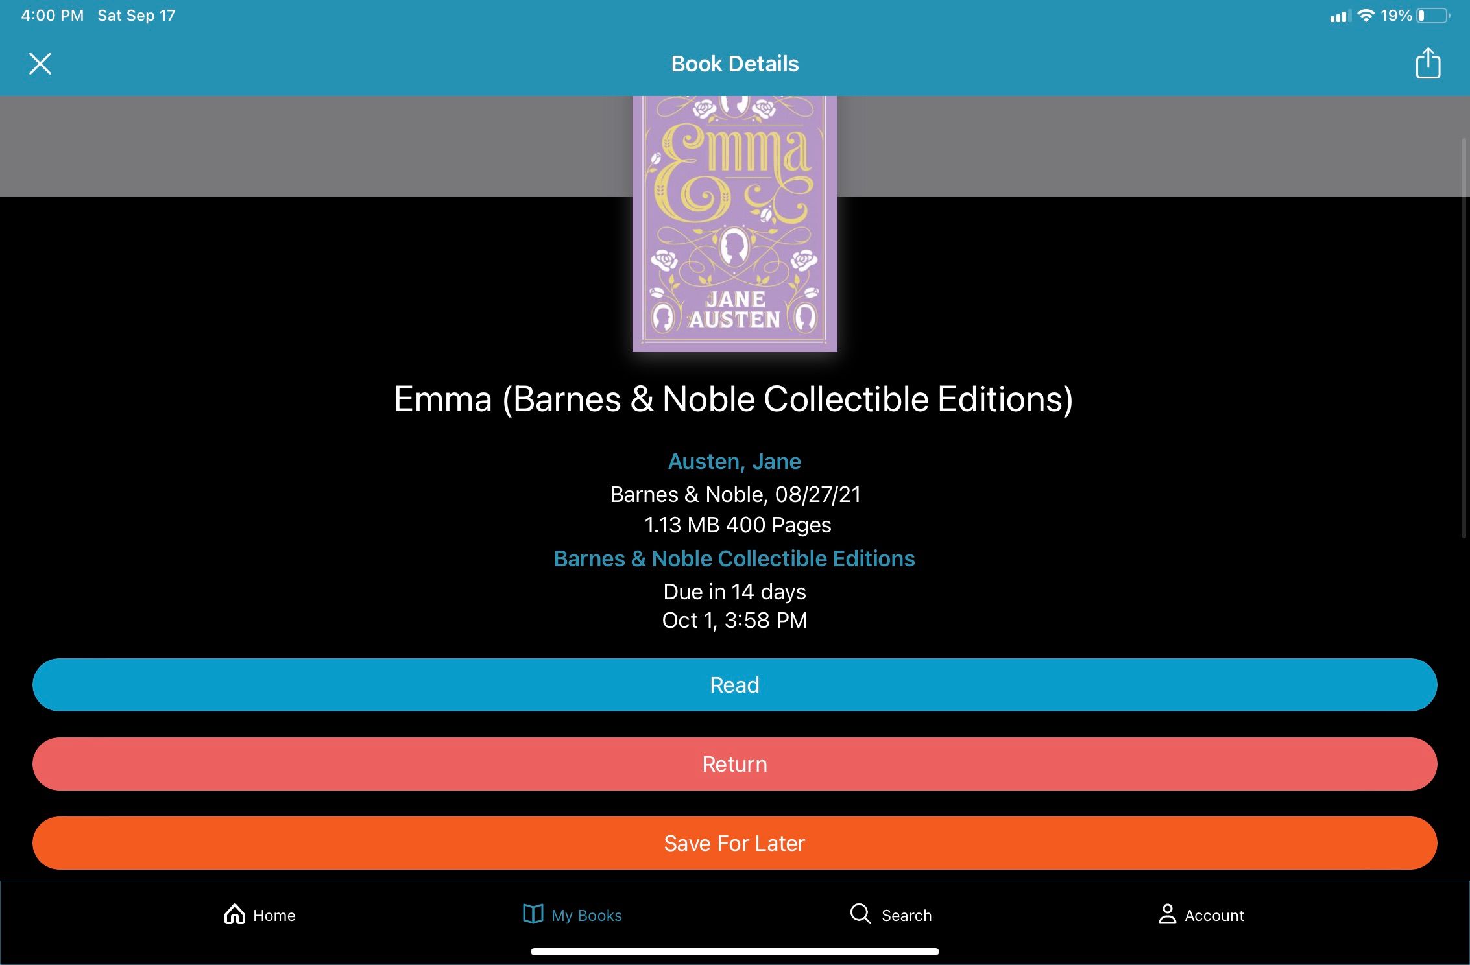Open the share options
The image size is (1470, 965).
click(1427, 63)
